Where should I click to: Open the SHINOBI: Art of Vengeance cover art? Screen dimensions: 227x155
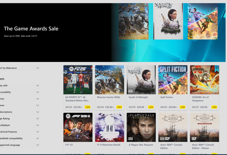coord(204,80)
